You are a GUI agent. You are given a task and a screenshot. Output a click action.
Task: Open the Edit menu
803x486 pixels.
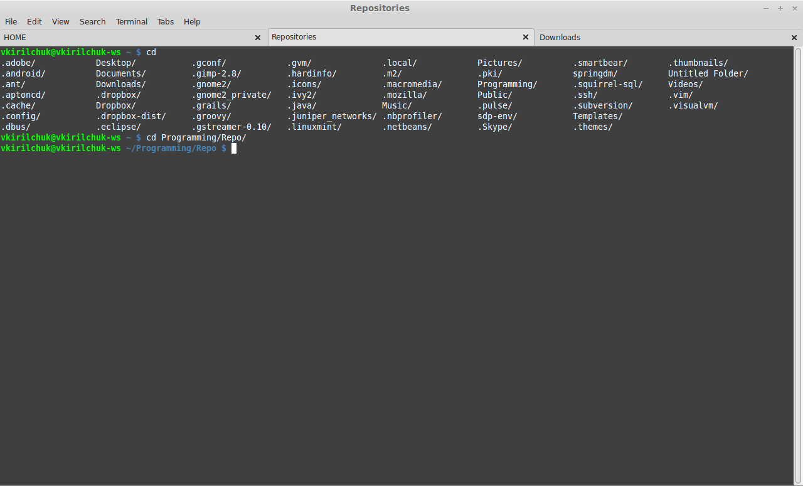[34, 21]
